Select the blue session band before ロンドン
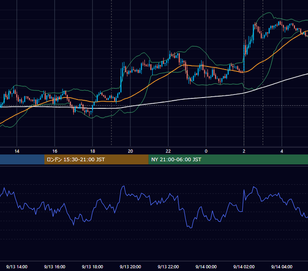 point(22,159)
